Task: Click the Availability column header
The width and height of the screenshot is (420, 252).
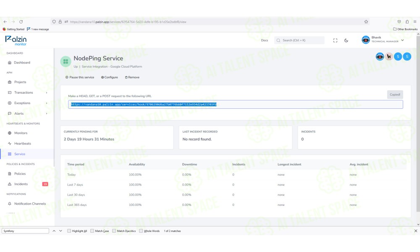Action: 137,164
